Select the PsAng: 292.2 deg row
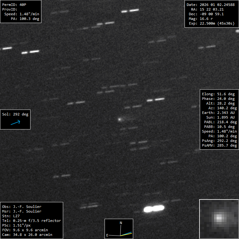The height and width of the screenshot is (239, 239). [219, 141]
